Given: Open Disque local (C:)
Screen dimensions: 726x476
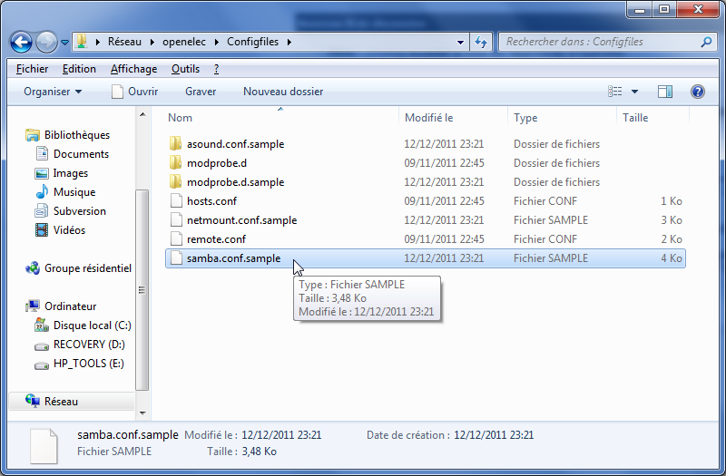Looking at the screenshot, I should tap(83, 325).
